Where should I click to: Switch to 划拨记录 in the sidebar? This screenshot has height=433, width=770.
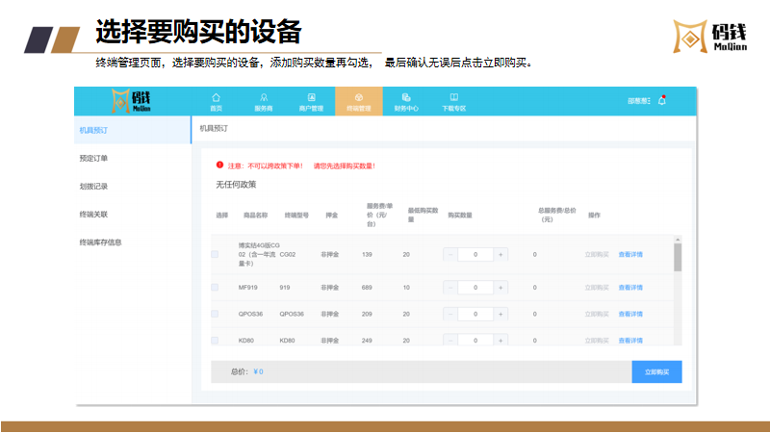(x=93, y=186)
